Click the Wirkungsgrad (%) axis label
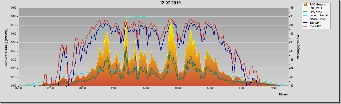341x104 pixels. 298,47
